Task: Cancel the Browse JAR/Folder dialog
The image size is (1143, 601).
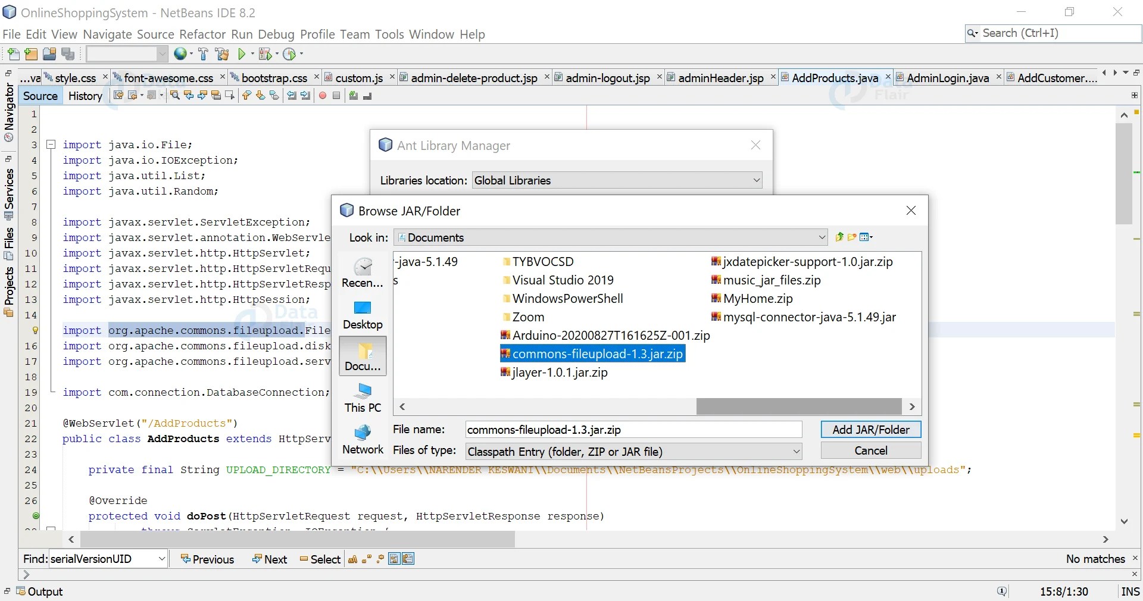Action: [870, 450]
